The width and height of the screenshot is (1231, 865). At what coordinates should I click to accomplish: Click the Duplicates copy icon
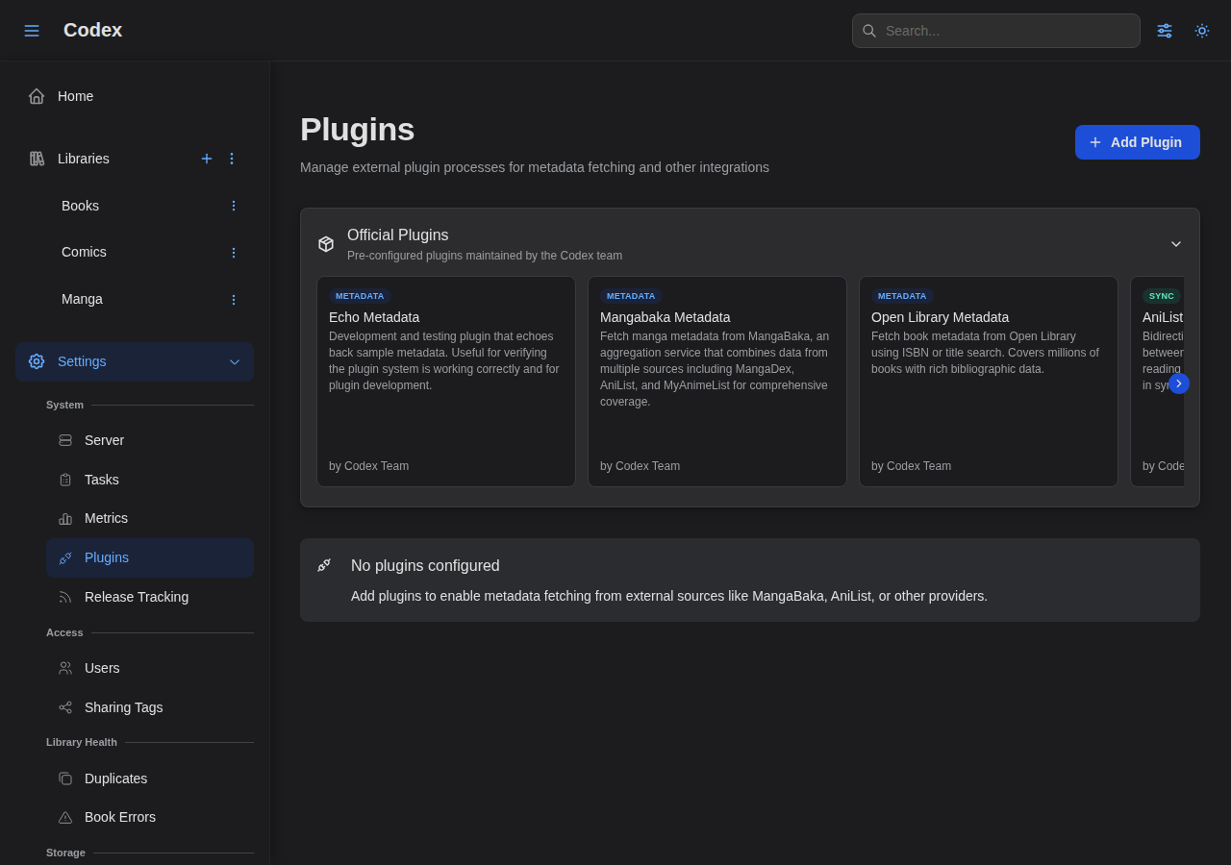click(x=65, y=778)
